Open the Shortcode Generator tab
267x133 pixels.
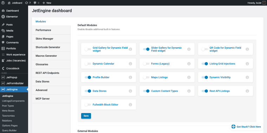pyautogui.click(x=51, y=47)
